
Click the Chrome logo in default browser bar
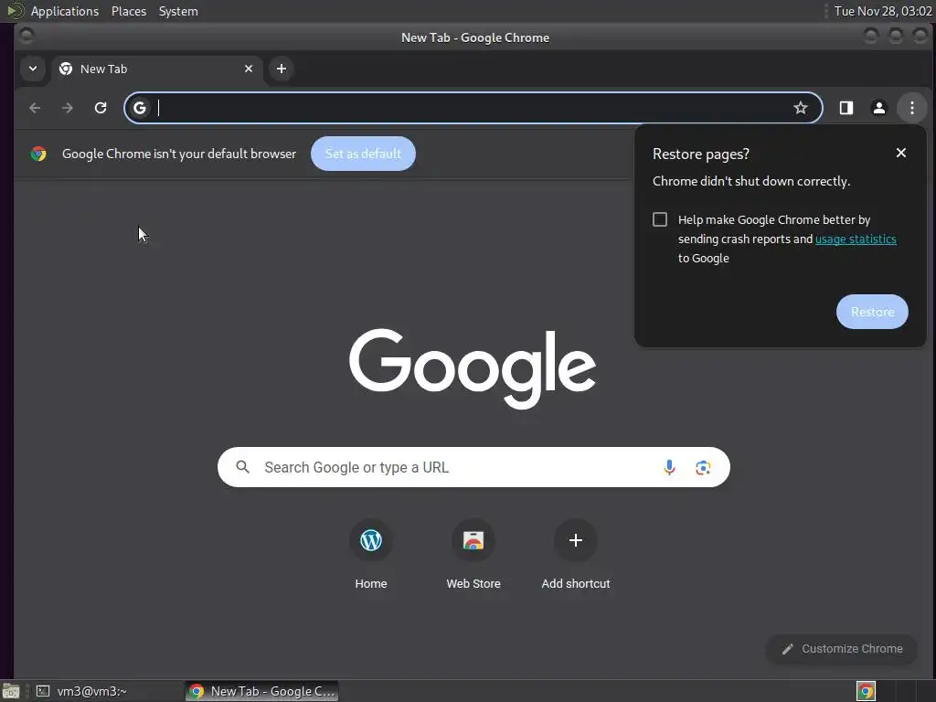[x=38, y=154]
